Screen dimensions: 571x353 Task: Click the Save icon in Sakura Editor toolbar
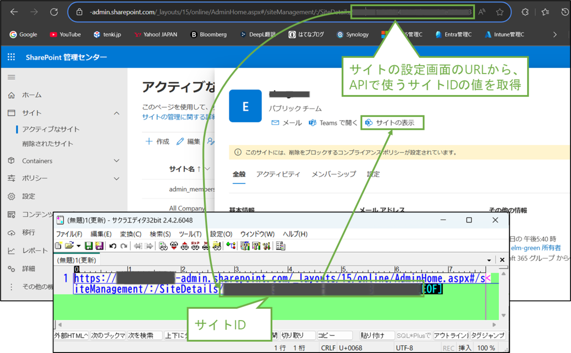(88, 245)
